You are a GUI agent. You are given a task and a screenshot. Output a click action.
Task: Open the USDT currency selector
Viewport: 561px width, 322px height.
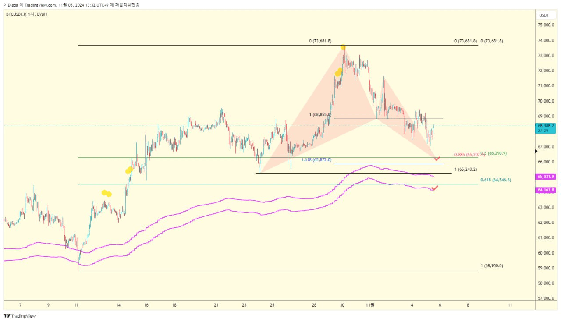[547, 15]
